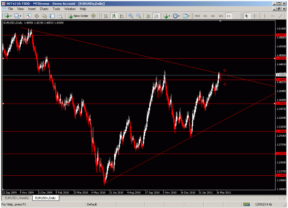This screenshot has width=288, height=208.
Task: Click the EURUSDx,Daily OHLC header text
Action: (34, 23)
